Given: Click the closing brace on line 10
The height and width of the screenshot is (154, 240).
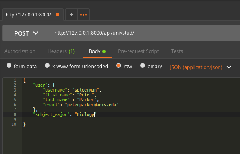Looking at the screenshot, I should tap(24, 124).
